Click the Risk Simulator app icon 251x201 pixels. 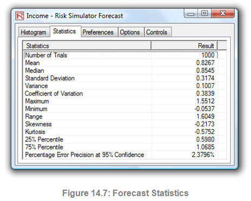19,16
